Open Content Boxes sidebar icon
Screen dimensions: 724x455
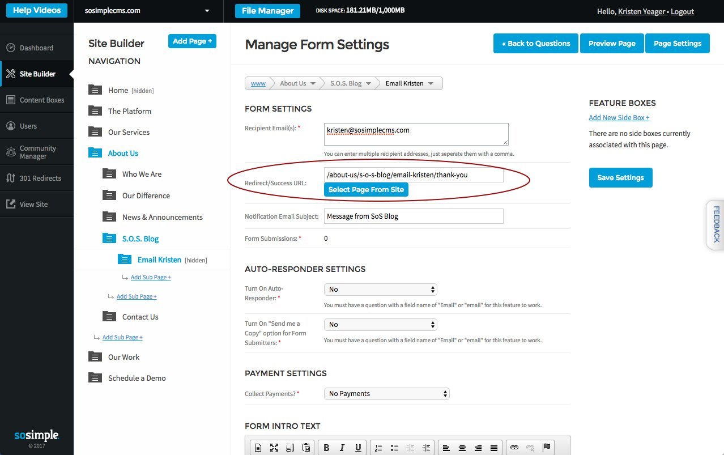click(x=10, y=100)
